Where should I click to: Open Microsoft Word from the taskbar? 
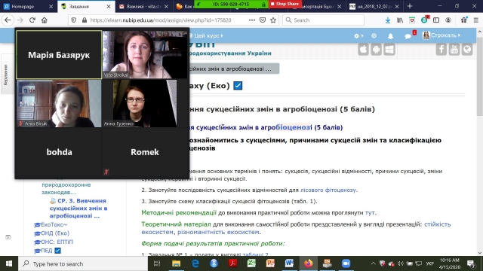[x=289, y=263]
